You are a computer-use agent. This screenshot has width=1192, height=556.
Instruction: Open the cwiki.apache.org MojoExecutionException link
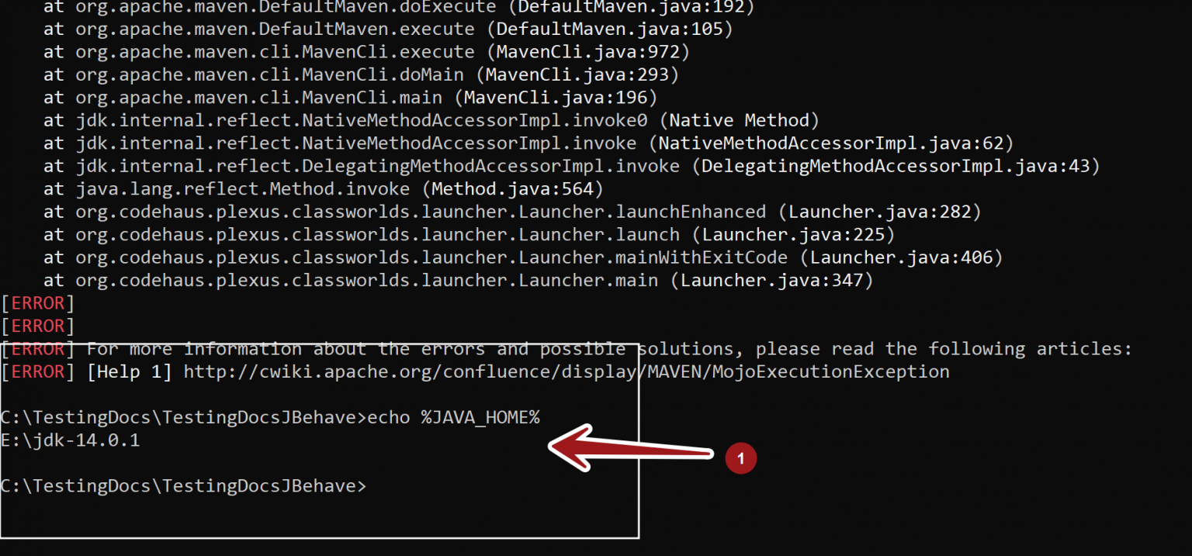(566, 372)
